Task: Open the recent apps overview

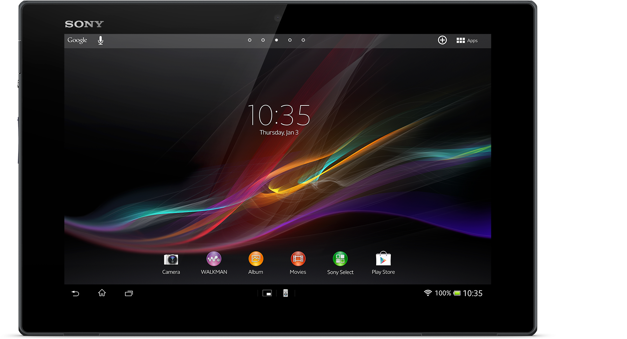Action: point(129,293)
